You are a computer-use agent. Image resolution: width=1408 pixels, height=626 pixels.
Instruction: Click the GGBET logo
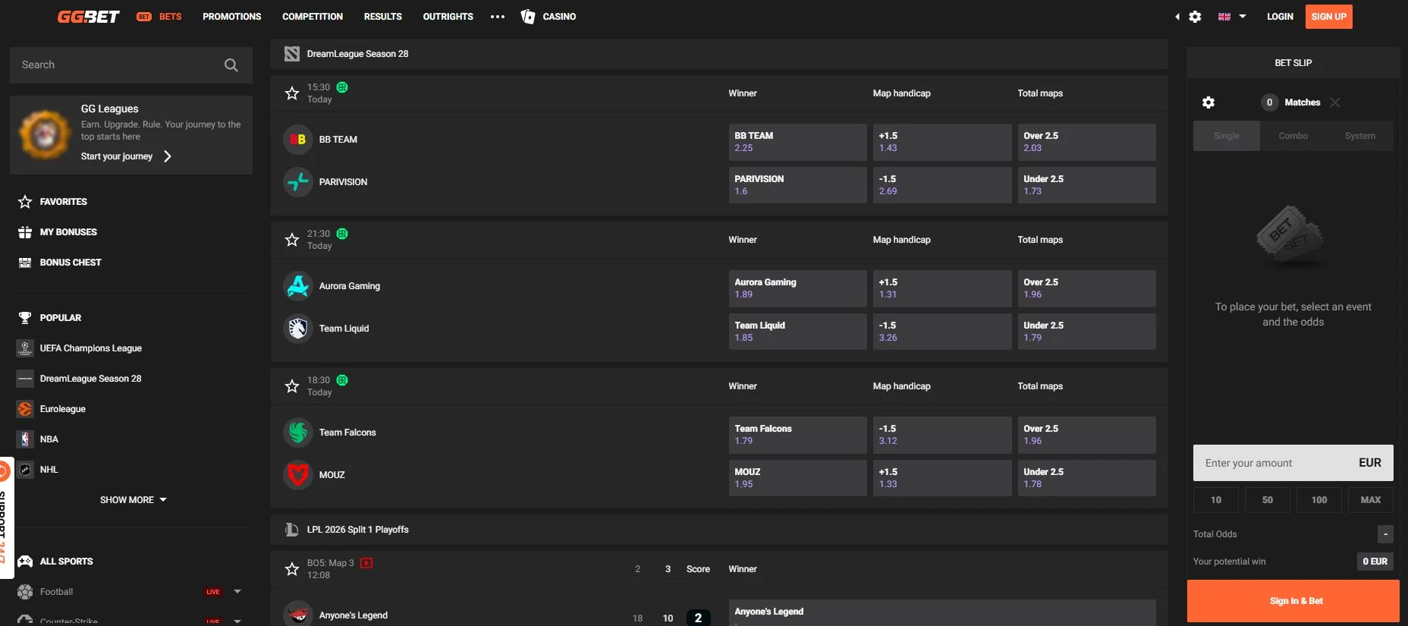88,17
